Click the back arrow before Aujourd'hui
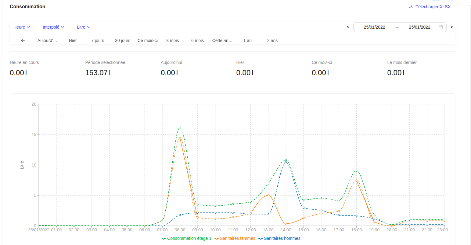The image size is (471, 245). pyautogui.click(x=23, y=40)
